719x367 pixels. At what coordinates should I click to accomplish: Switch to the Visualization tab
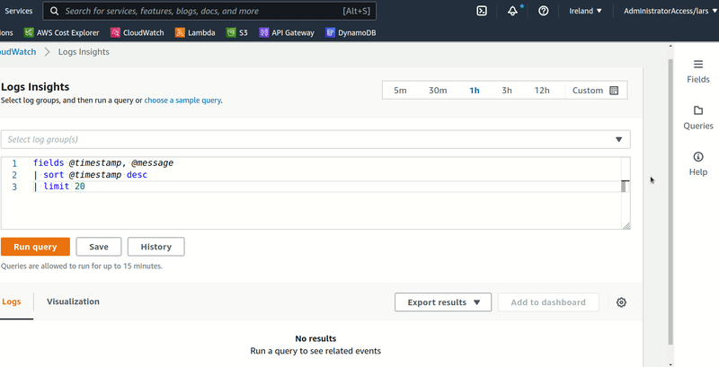(73, 301)
